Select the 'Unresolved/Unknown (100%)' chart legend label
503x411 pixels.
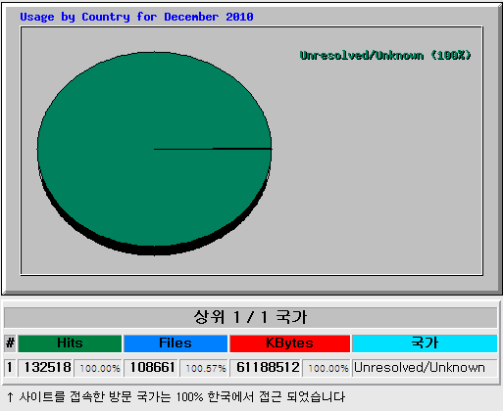point(385,55)
